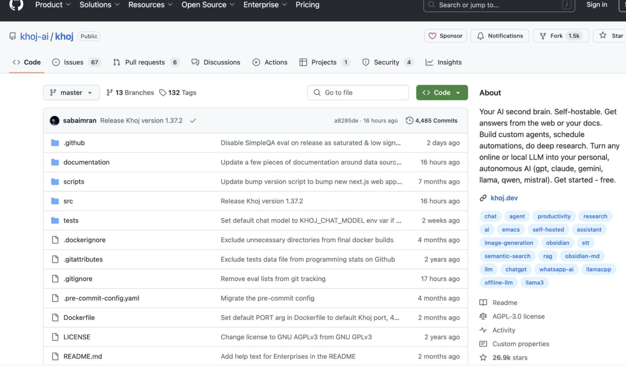Image resolution: width=626 pixels, height=366 pixels.
Task: Select the productivity topic tag
Action: click(x=554, y=216)
